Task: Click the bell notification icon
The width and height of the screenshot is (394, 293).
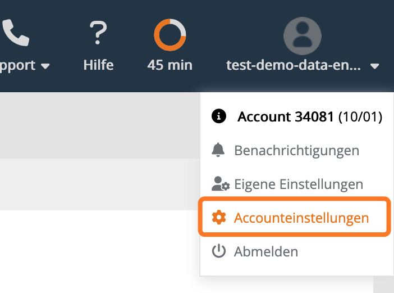Action: click(x=218, y=150)
